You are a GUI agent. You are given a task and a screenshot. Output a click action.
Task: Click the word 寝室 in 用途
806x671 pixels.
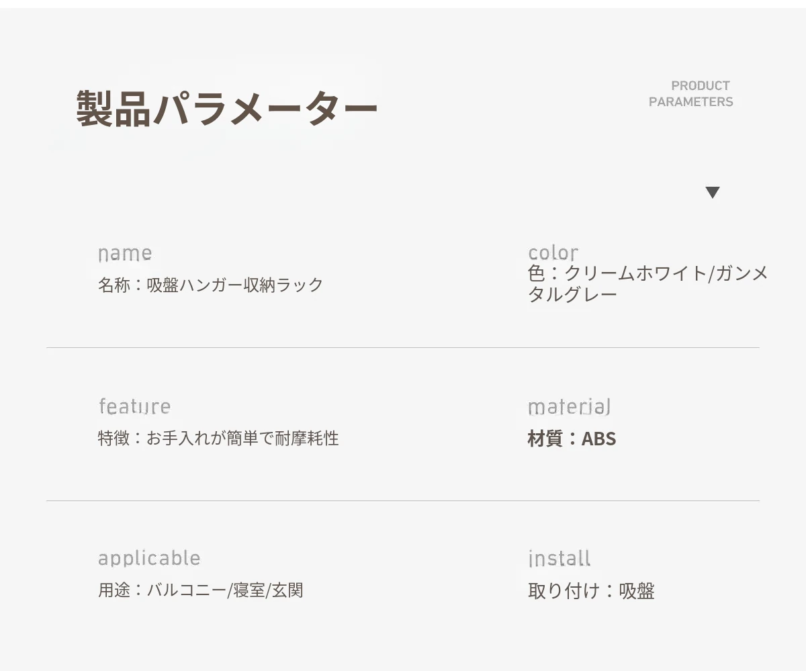(x=249, y=591)
